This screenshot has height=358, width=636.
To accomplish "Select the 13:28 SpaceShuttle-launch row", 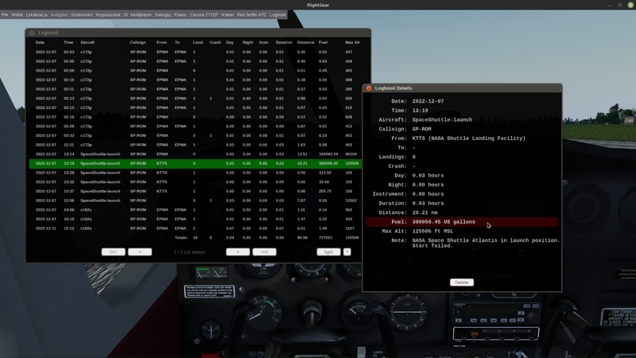I will 195,173.
